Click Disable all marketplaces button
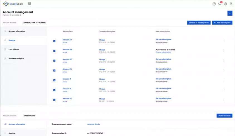 click(199, 23)
